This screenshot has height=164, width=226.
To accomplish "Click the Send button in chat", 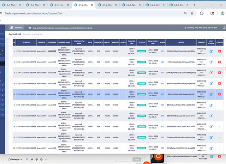I will coord(137,159).
